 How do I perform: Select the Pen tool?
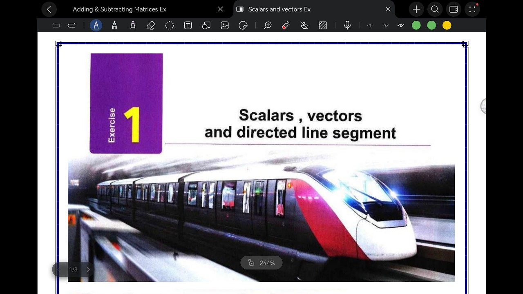point(96,25)
